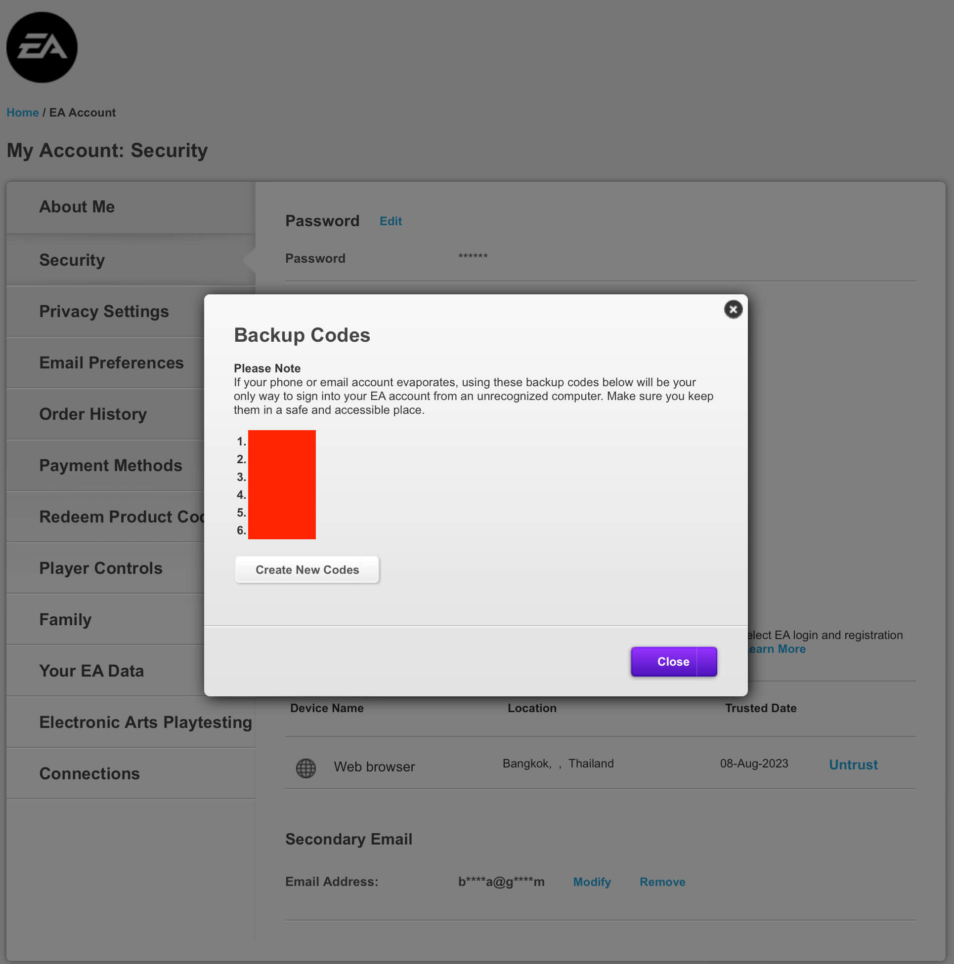Select the Security tab
Screen dimensions: 954x964
72,260
